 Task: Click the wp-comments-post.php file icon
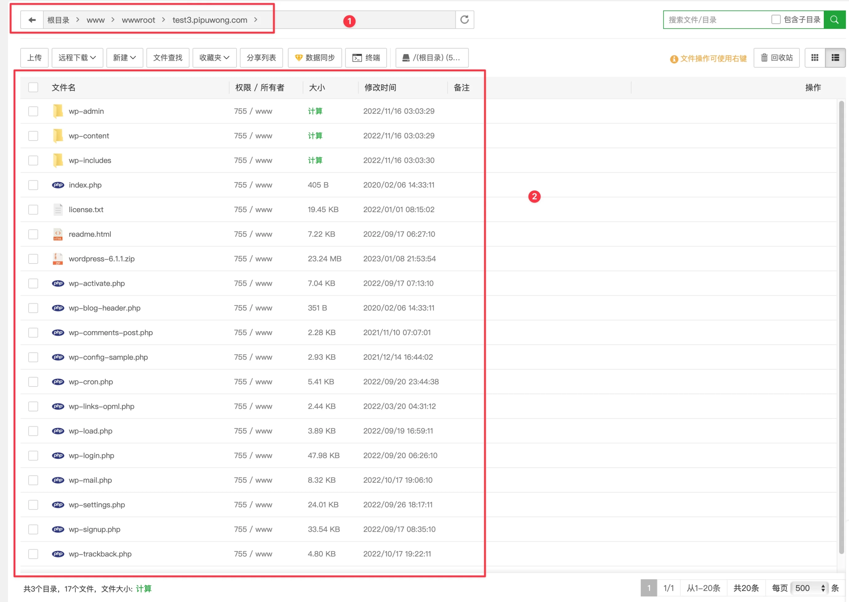pos(58,332)
